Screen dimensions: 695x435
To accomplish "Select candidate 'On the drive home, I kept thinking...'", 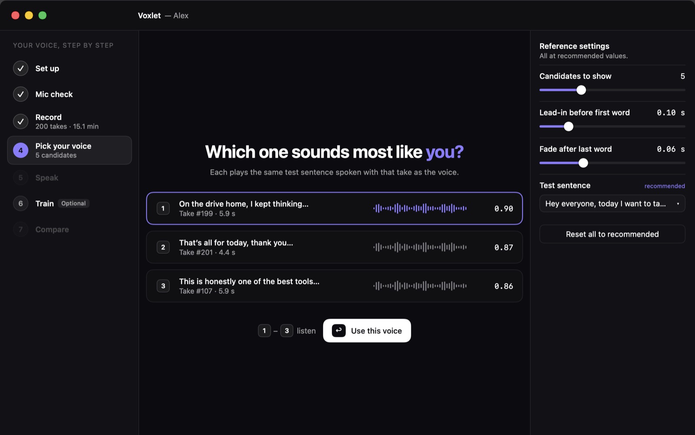I will pyautogui.click(x=334, y=209).
